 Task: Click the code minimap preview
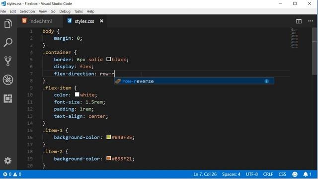295,38
